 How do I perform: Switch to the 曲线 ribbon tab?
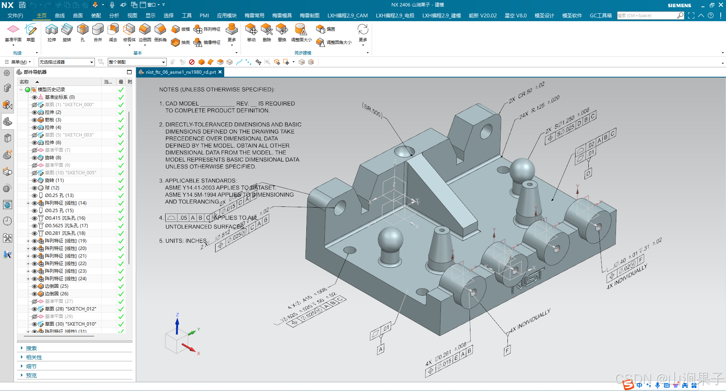tap(60, 16)
